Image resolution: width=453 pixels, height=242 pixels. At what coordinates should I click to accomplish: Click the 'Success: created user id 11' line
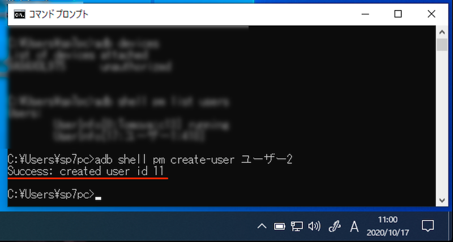pos(86,172)
